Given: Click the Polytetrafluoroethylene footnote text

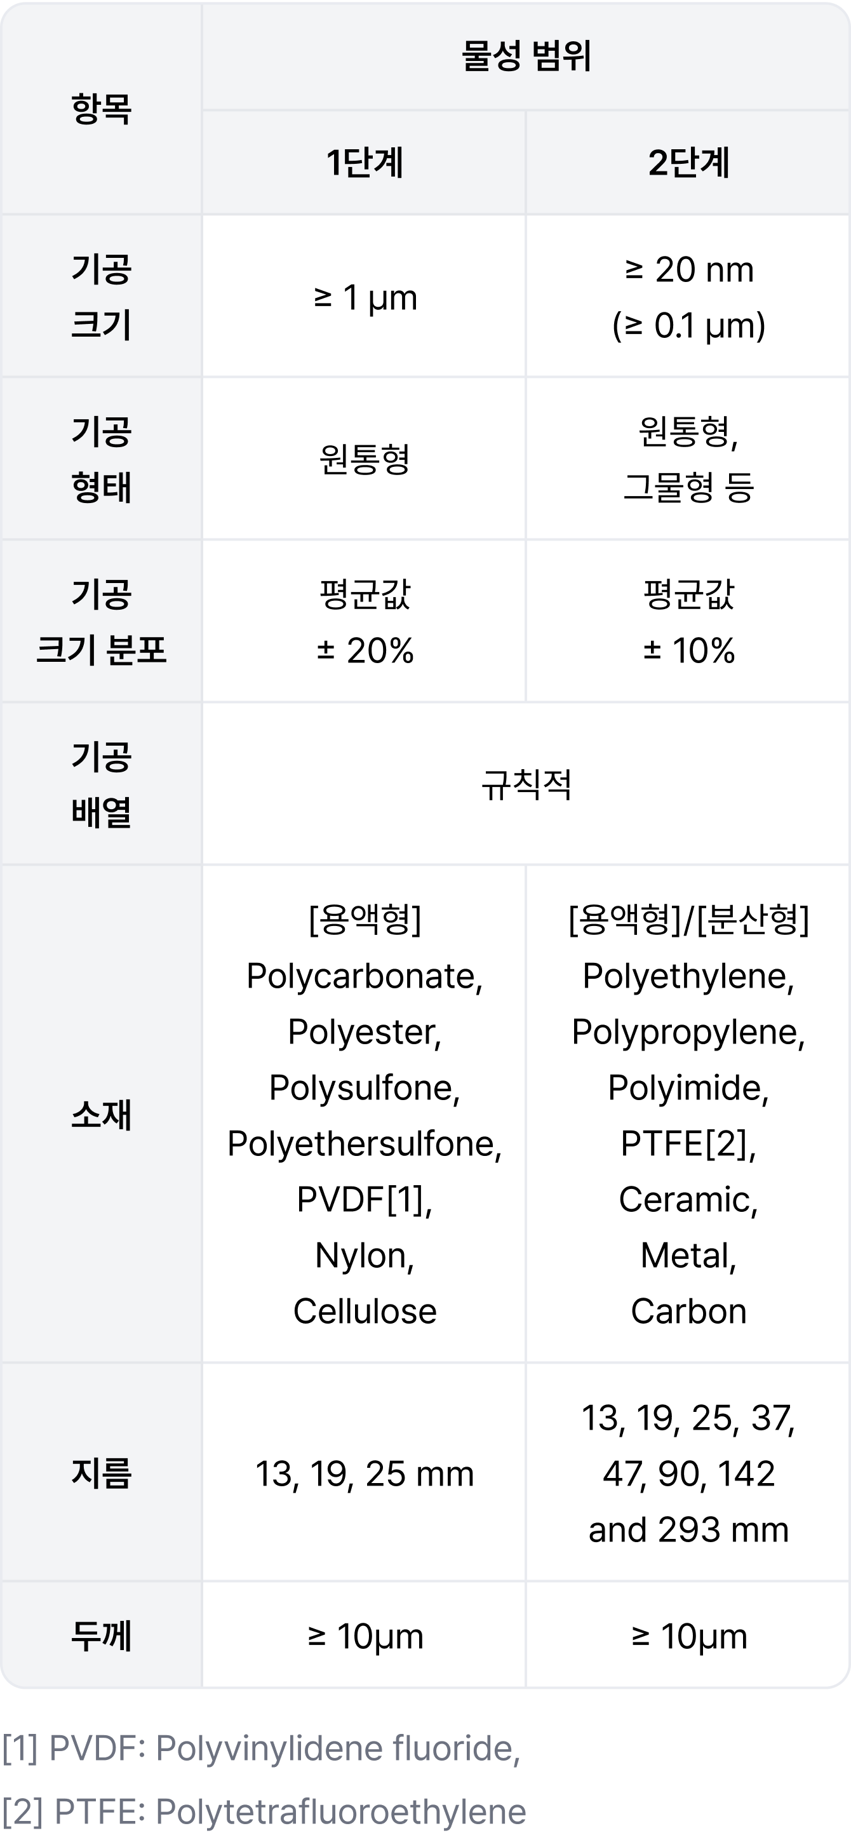Looking at the screenshot, I should [340, 1812].
